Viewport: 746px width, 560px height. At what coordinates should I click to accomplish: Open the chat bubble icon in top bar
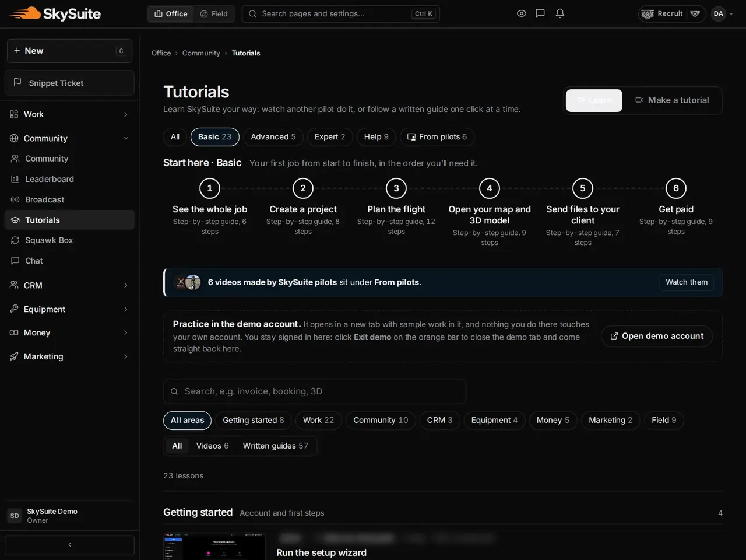click(540, 13)
